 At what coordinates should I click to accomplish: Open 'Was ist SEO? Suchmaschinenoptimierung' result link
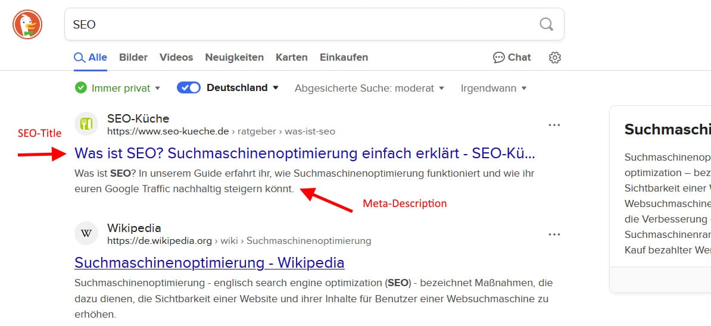[x=305, y=153]
